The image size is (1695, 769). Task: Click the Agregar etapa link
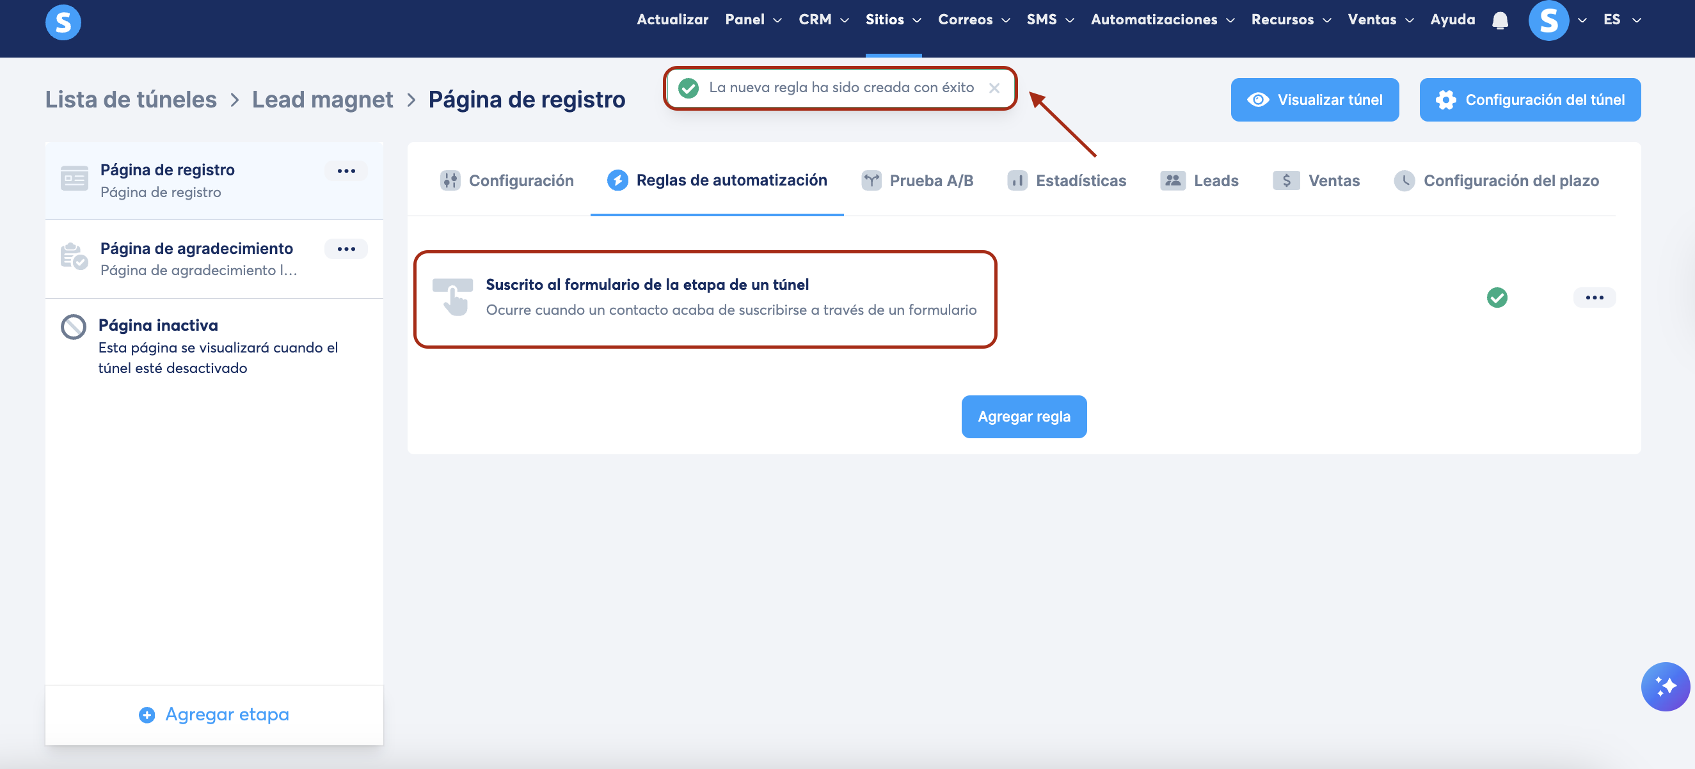[x=214, y=714]
